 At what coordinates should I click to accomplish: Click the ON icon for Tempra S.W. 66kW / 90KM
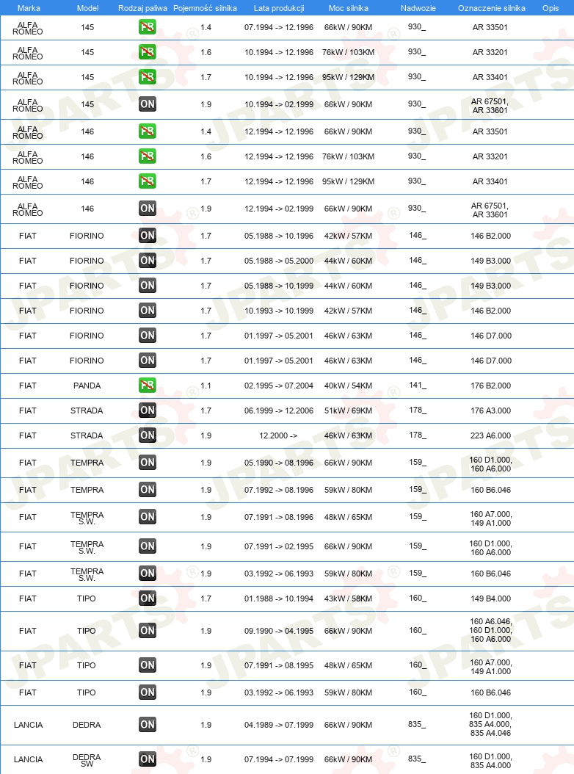(147, 546)
